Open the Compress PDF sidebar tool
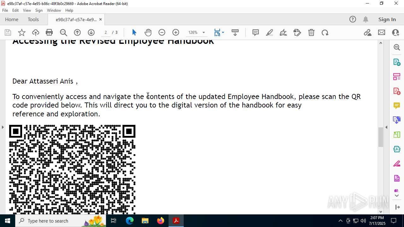 pyautogui.click(x=397, y=149)
